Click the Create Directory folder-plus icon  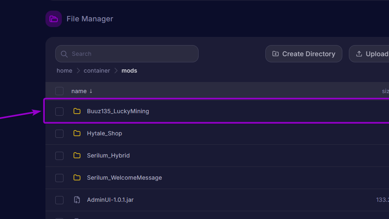point(276,54)
